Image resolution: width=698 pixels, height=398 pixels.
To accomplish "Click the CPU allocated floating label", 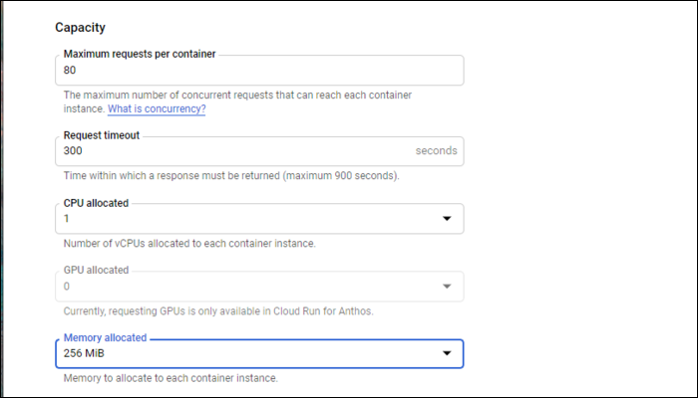I will point(97,202).
